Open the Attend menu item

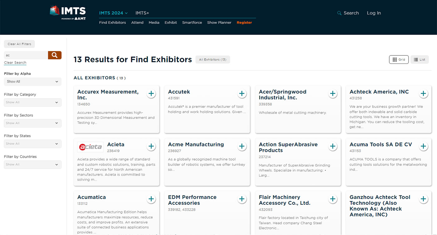coord(137,22)
